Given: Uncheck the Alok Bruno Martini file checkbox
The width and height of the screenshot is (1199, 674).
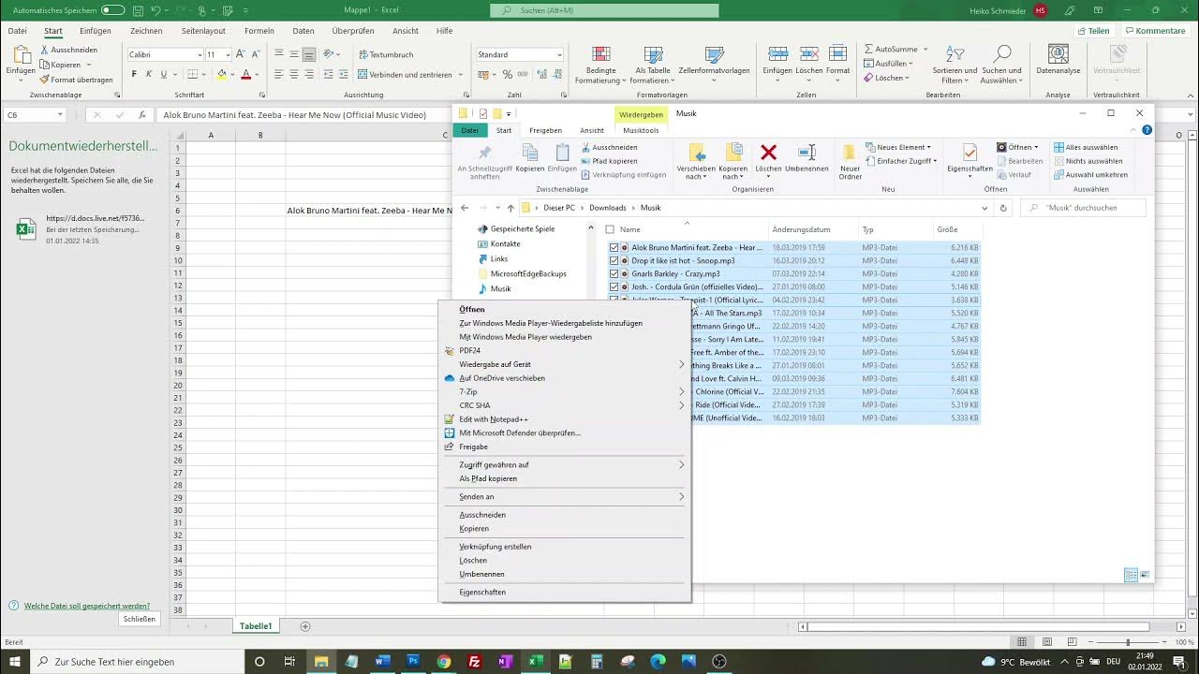Looking at the screenshot, I should (x=614, y=247).
